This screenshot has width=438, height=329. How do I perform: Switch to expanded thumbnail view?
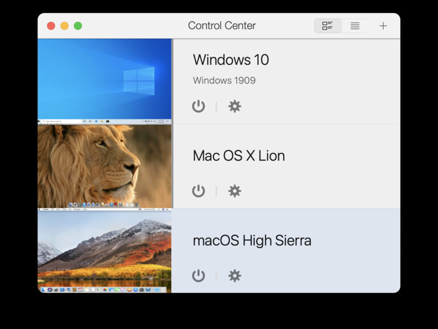point(328,26)
